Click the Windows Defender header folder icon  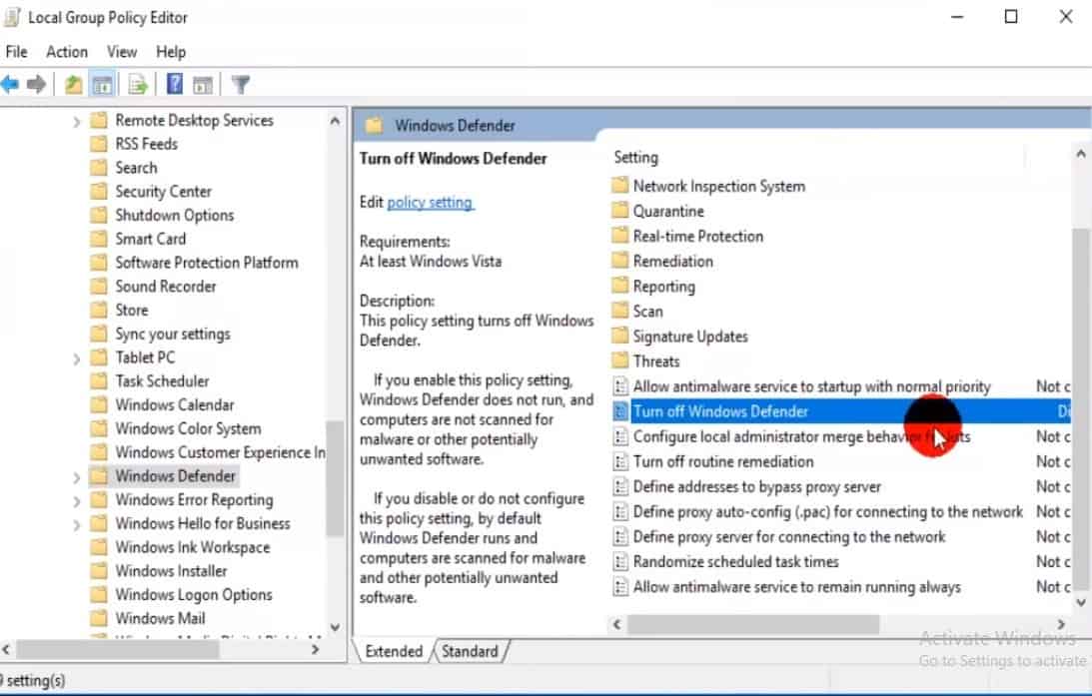374,125
